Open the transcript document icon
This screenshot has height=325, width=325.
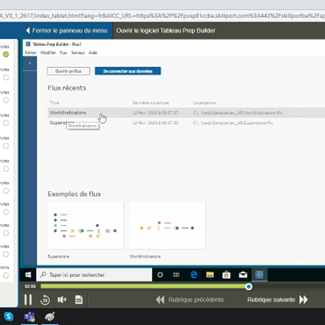79,299
